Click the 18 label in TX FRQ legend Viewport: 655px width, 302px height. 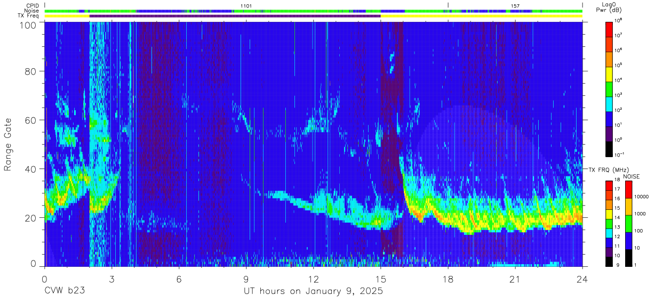(x=617, y=181)
